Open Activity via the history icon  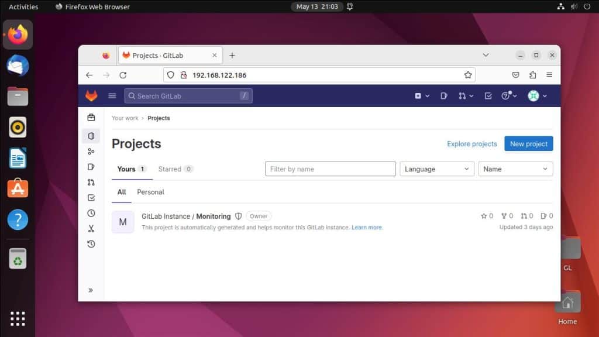(91, 244)
